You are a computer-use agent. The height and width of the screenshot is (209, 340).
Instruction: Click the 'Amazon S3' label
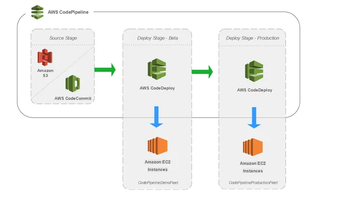45,73
